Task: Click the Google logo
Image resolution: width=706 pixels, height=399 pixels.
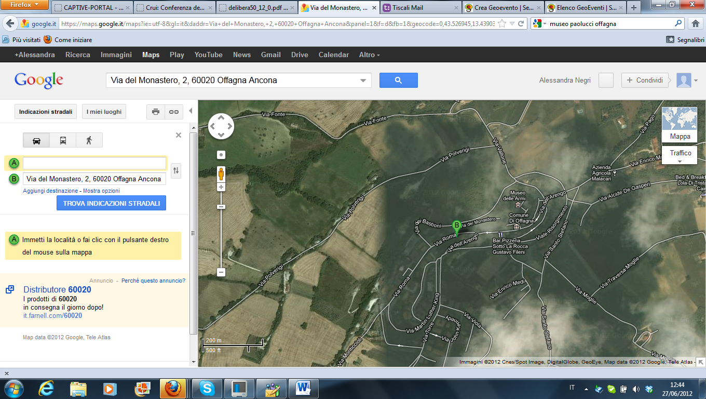Action: [39, 81]
